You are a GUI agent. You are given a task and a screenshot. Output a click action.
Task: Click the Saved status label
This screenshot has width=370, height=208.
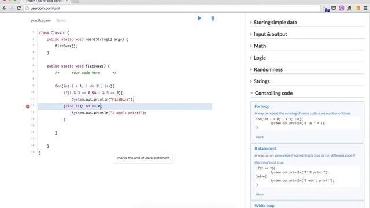pyautogui.click(x=61, y=21)
